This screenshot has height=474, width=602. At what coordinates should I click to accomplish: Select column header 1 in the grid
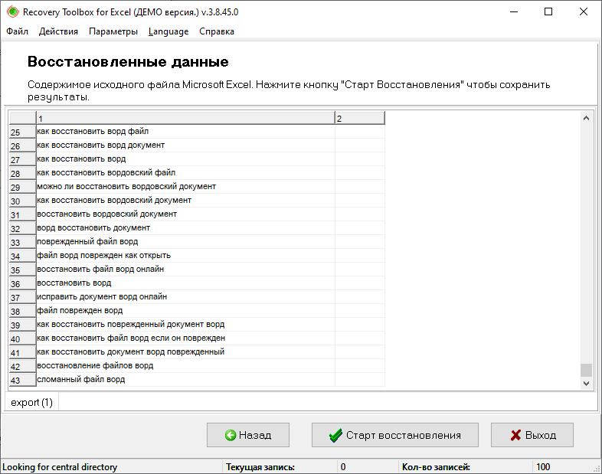click(x=185, y=118)
